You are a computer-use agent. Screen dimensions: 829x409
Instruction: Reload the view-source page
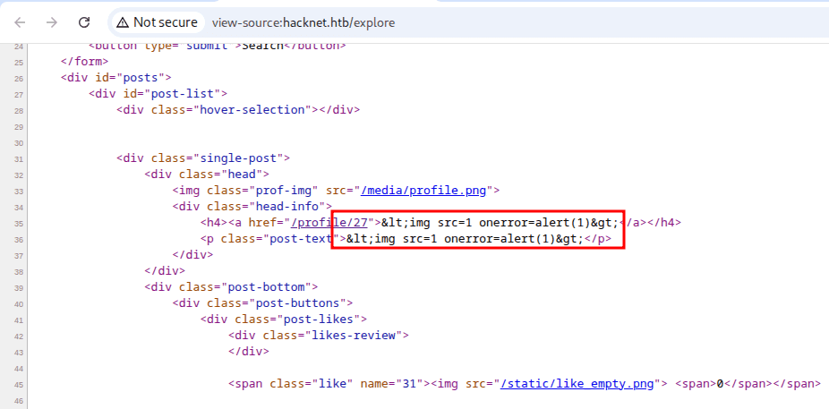[x=83, y=21]
